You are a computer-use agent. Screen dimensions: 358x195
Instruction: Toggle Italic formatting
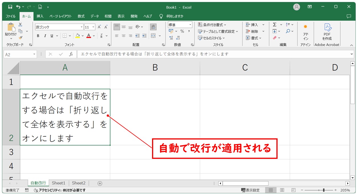coord(45,36)
